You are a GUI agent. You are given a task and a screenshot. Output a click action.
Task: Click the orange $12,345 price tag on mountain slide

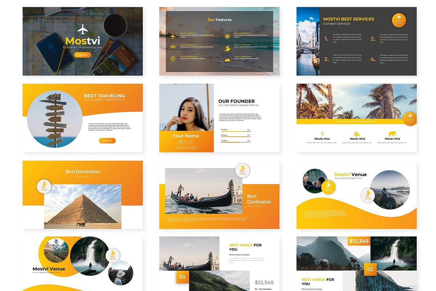[x=359, y=241]
